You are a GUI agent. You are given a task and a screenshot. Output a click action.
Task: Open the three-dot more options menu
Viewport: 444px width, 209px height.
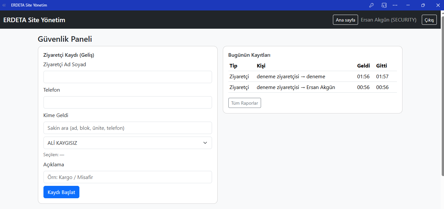pyautogui.click(x=395, y=5)
